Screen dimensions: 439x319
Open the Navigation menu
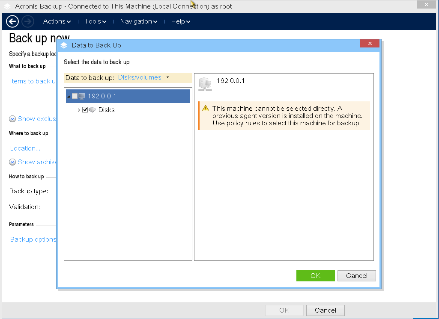point(139,21)
